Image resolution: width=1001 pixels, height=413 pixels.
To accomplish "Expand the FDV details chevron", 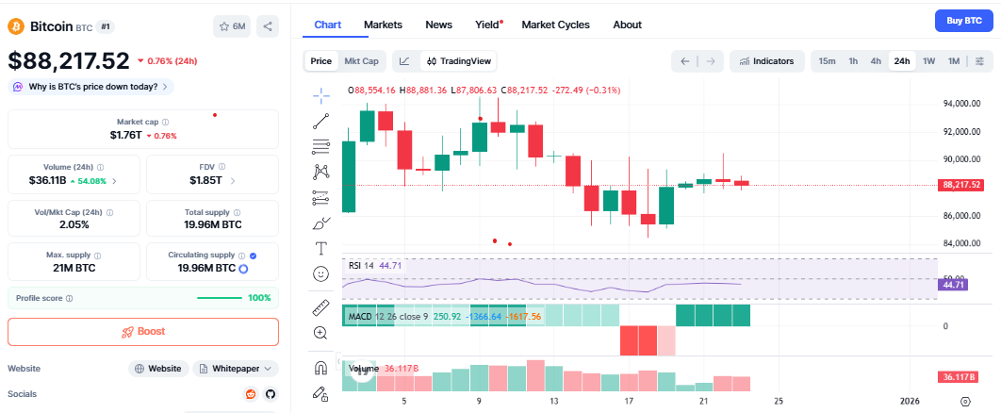I will 233,180.
